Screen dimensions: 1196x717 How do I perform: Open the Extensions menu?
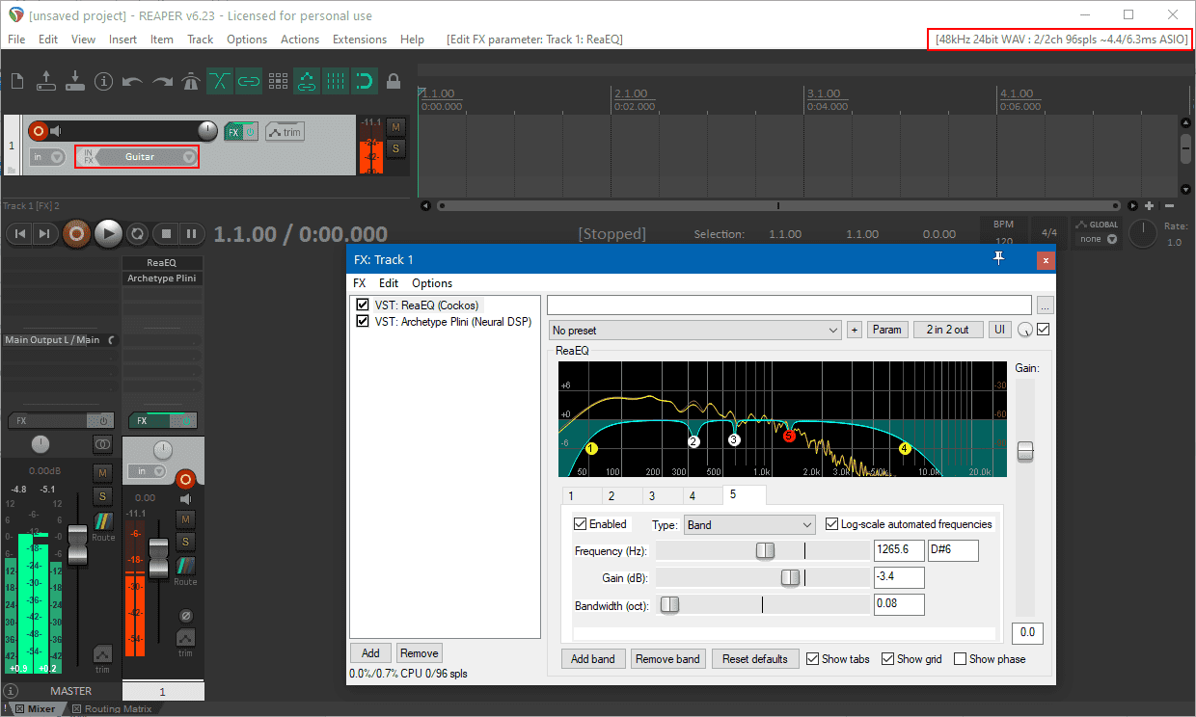coord(360,40)
